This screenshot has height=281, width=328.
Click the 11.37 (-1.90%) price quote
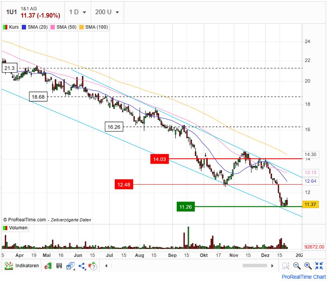coord(40,15)
